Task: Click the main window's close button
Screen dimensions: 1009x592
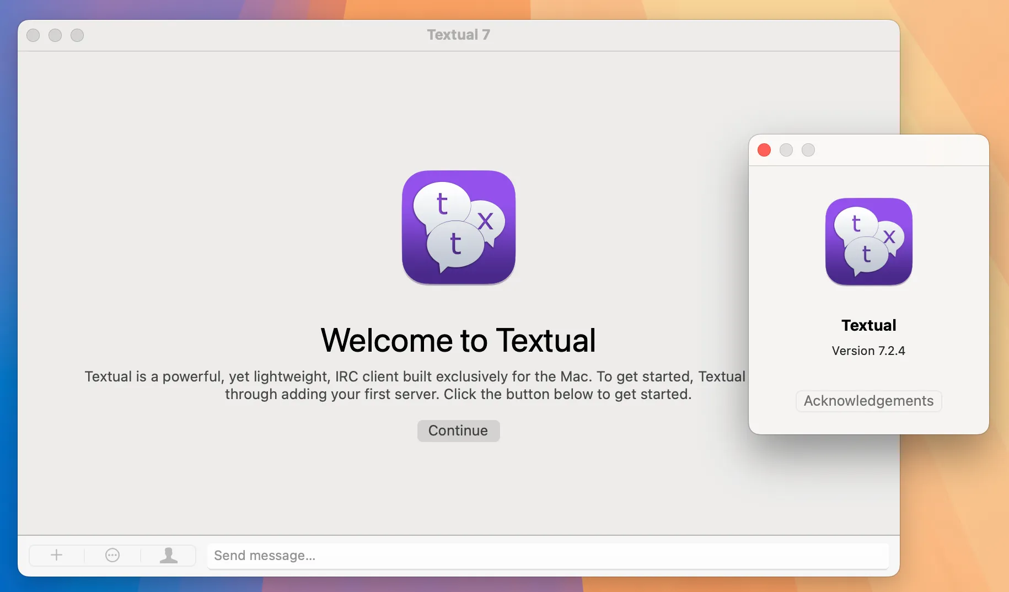Action: [33, 35]
